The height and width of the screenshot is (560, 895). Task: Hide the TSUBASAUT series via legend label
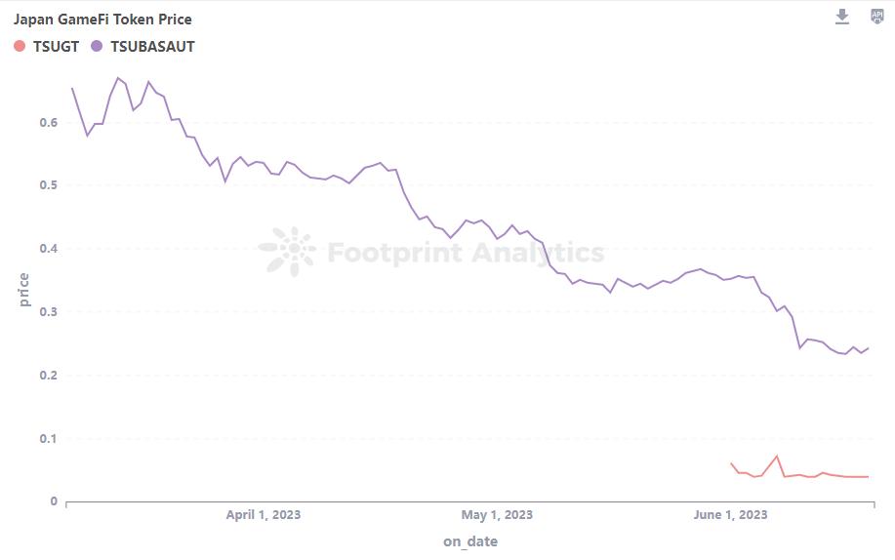152,46
